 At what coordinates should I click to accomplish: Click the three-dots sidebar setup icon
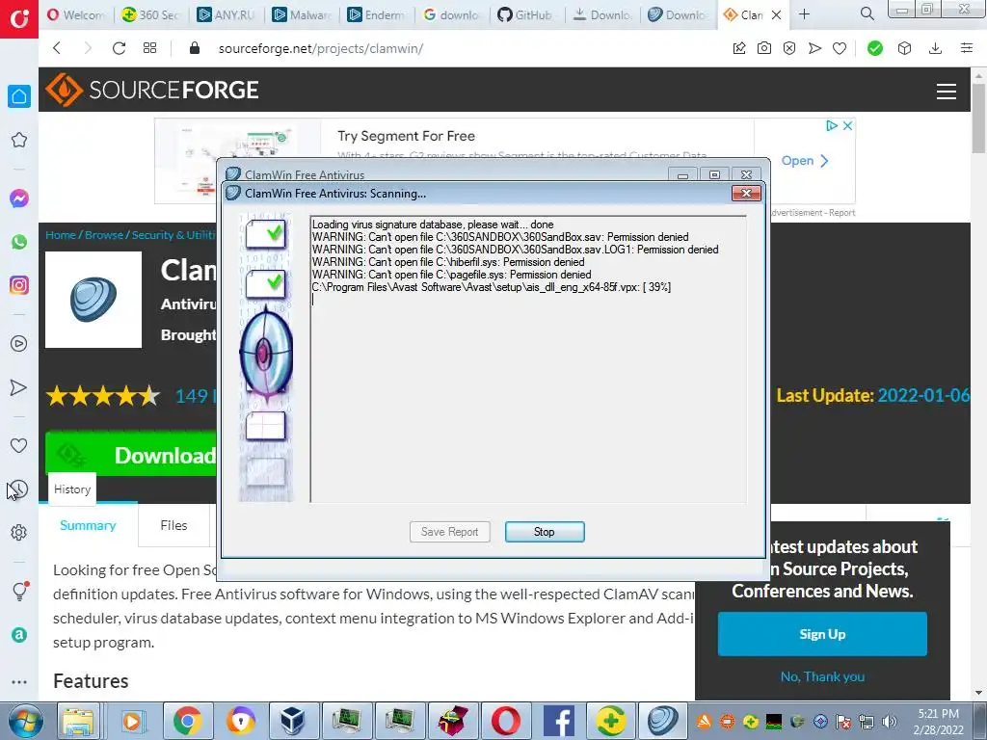pyautogui.click(x=19, y=682)
